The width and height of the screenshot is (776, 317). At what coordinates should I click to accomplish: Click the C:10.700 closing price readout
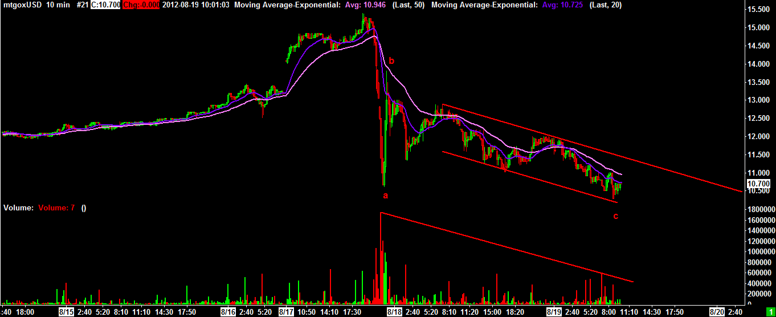[x=106, y=5]
